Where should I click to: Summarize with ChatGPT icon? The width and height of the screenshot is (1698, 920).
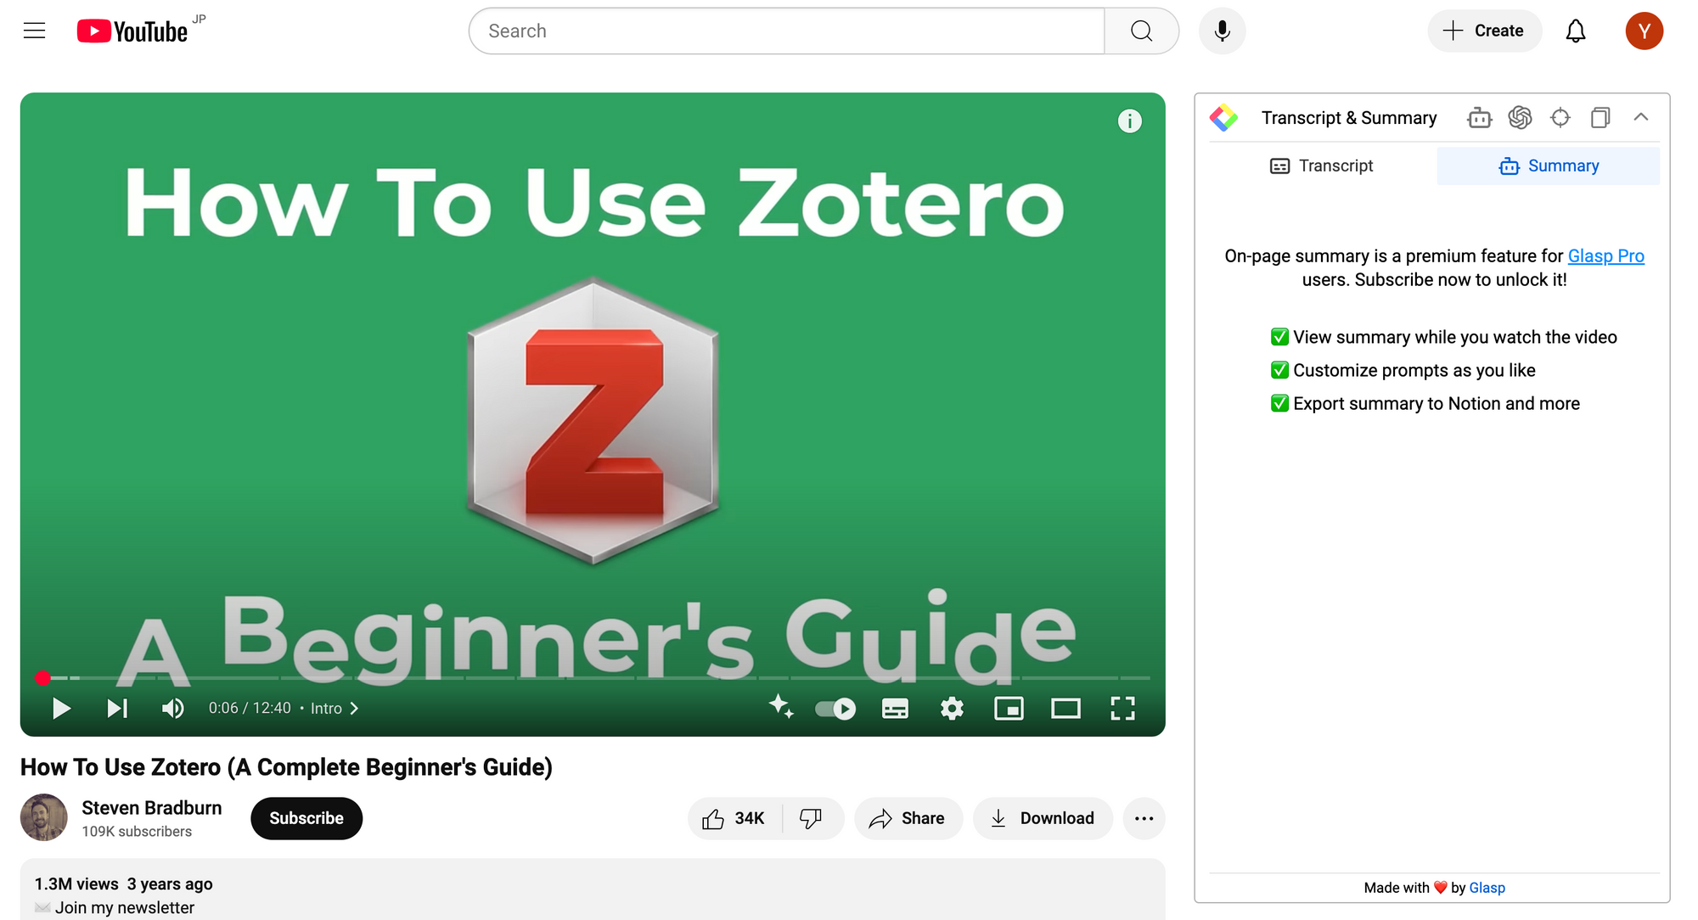[x=1520, y=117]
